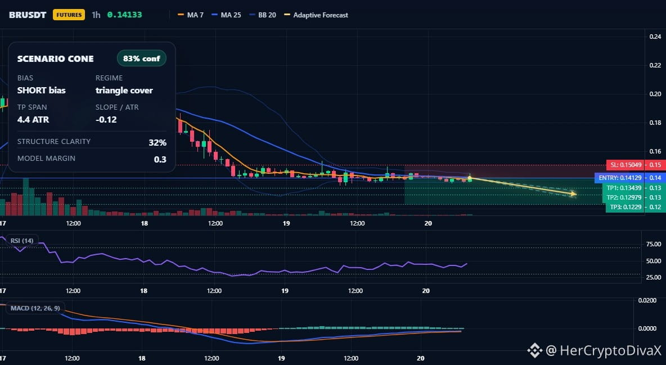The image size is (666, 365).
Task: Click the MACD 0.0000 axis label
Action: click(x=647, y=328)
